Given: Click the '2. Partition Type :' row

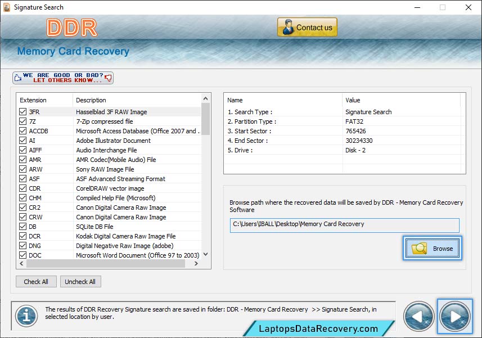Looking at the screenshot, I should coord(344,121).
